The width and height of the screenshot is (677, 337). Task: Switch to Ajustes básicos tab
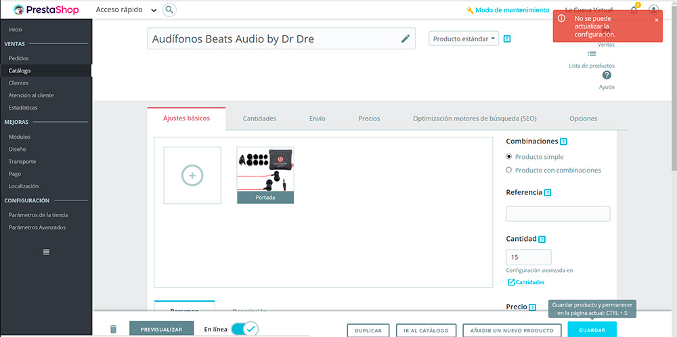click(x=187, y=118)
